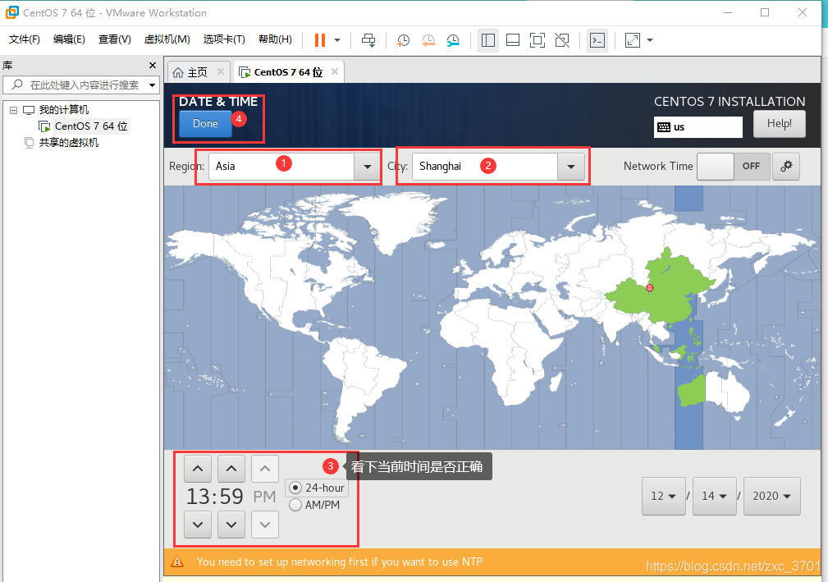Image resolution: width=828 pixels, height=582 pixels.
Task: Open the month dropdown showing 12
Action: [x=664, y=496]
